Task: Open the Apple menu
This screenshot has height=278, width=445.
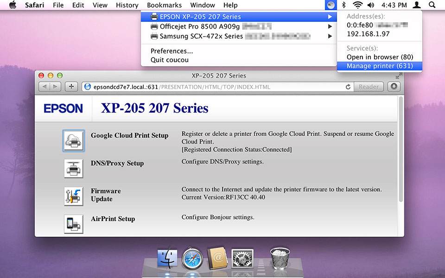Action: pos(13,5)
